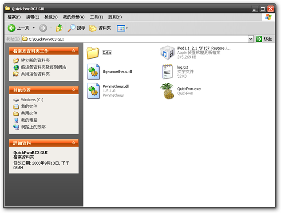281x213 pixels.
Task: Open the 網路上的芳鄰 link
Action: 33,127
